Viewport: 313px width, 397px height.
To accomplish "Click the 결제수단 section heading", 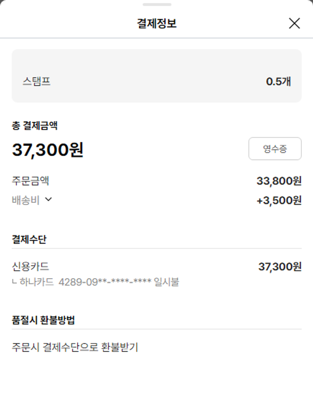I will (29, 239).
